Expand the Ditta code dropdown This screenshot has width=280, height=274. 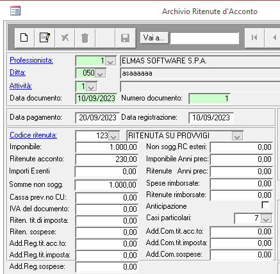[100, 74]
